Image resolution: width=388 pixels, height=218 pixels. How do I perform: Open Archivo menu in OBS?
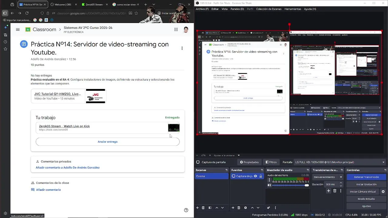coord(202,9)
